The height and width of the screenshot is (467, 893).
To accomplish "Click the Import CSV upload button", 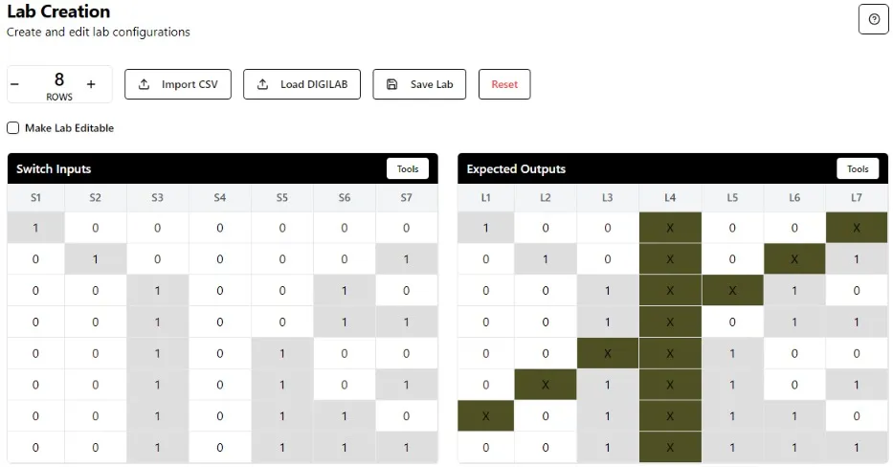I will (178, 84).
